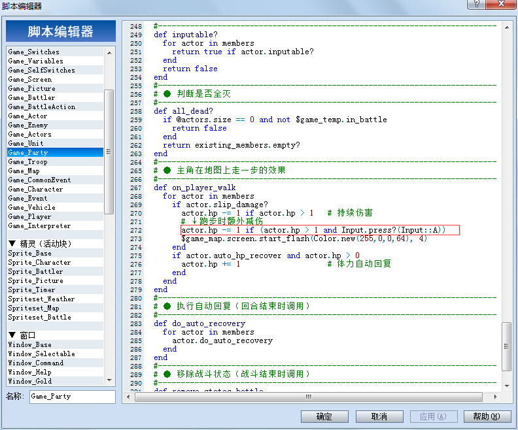Click line 273 start_flash code
The image size is (518, 430).
tap(304, 239)
